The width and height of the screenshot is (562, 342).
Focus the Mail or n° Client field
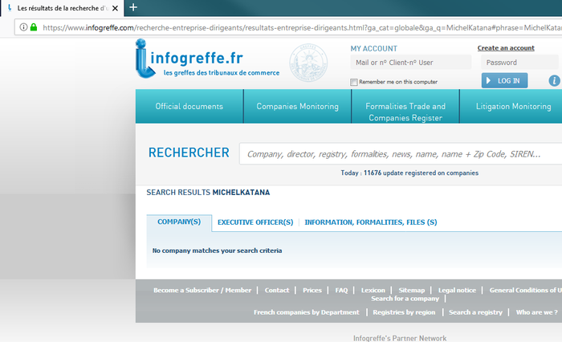tap(411, 63)
